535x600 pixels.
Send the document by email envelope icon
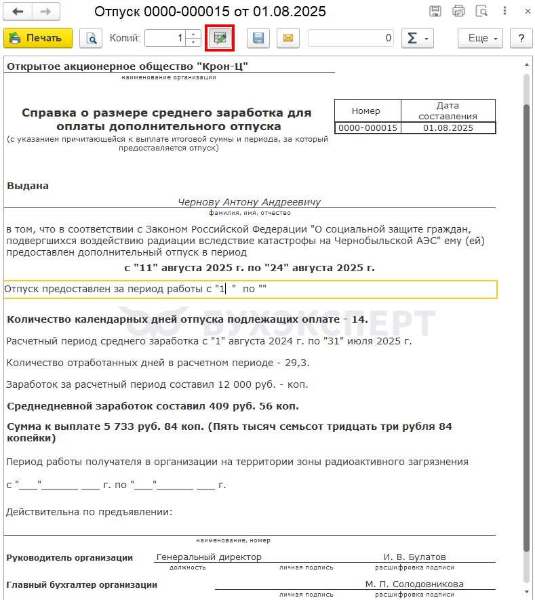click(x=288, y=38)
